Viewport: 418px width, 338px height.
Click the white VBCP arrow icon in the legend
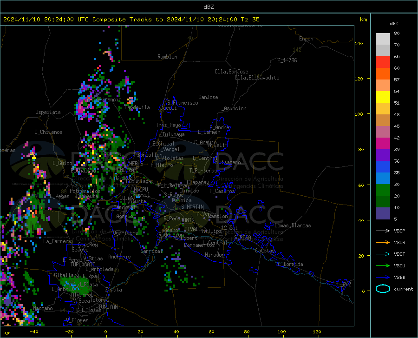[383, 231]
